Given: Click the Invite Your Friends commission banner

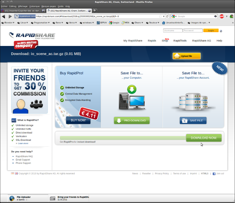Looking at the screenshot, I should (30, 90).
